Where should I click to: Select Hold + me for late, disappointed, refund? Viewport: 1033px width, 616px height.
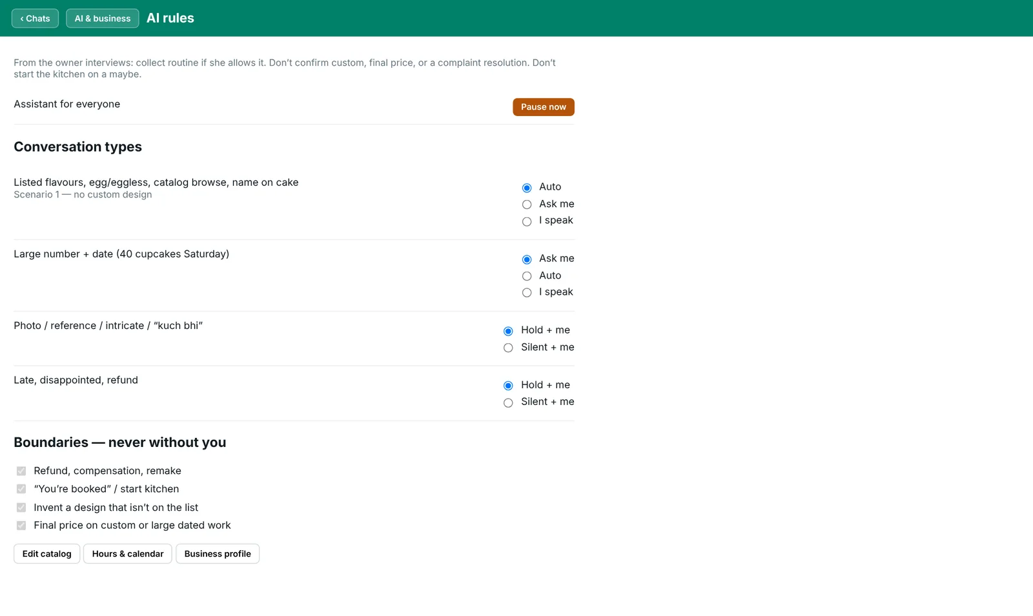click(508, 386)
